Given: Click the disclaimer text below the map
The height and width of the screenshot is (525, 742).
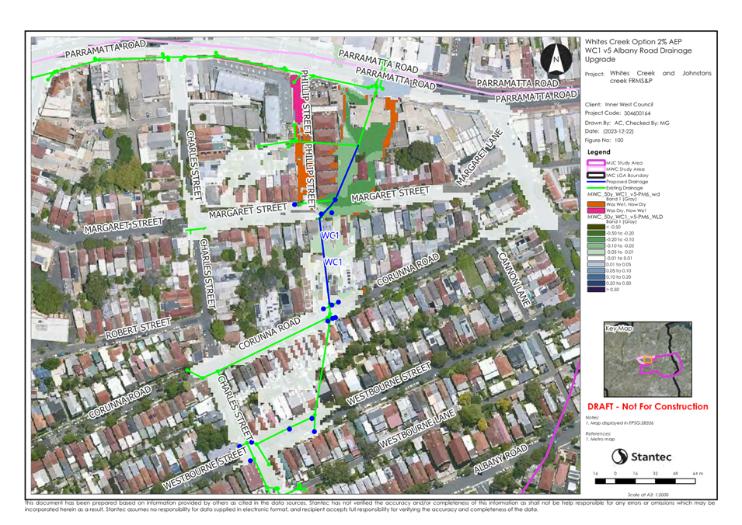Looking at the screenshot, I should pyautogui.click(x=370, y=506).
